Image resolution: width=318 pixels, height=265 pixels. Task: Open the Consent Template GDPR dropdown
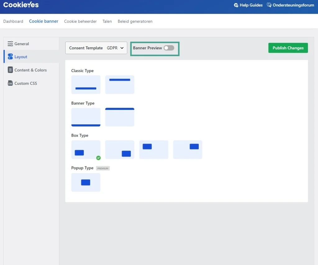click(96, 48)
